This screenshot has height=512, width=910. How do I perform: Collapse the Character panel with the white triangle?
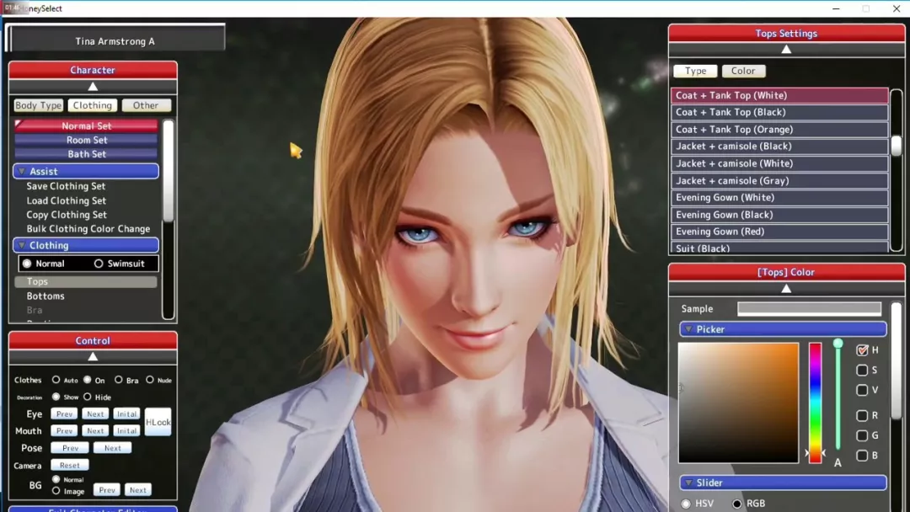coord(93,87)
